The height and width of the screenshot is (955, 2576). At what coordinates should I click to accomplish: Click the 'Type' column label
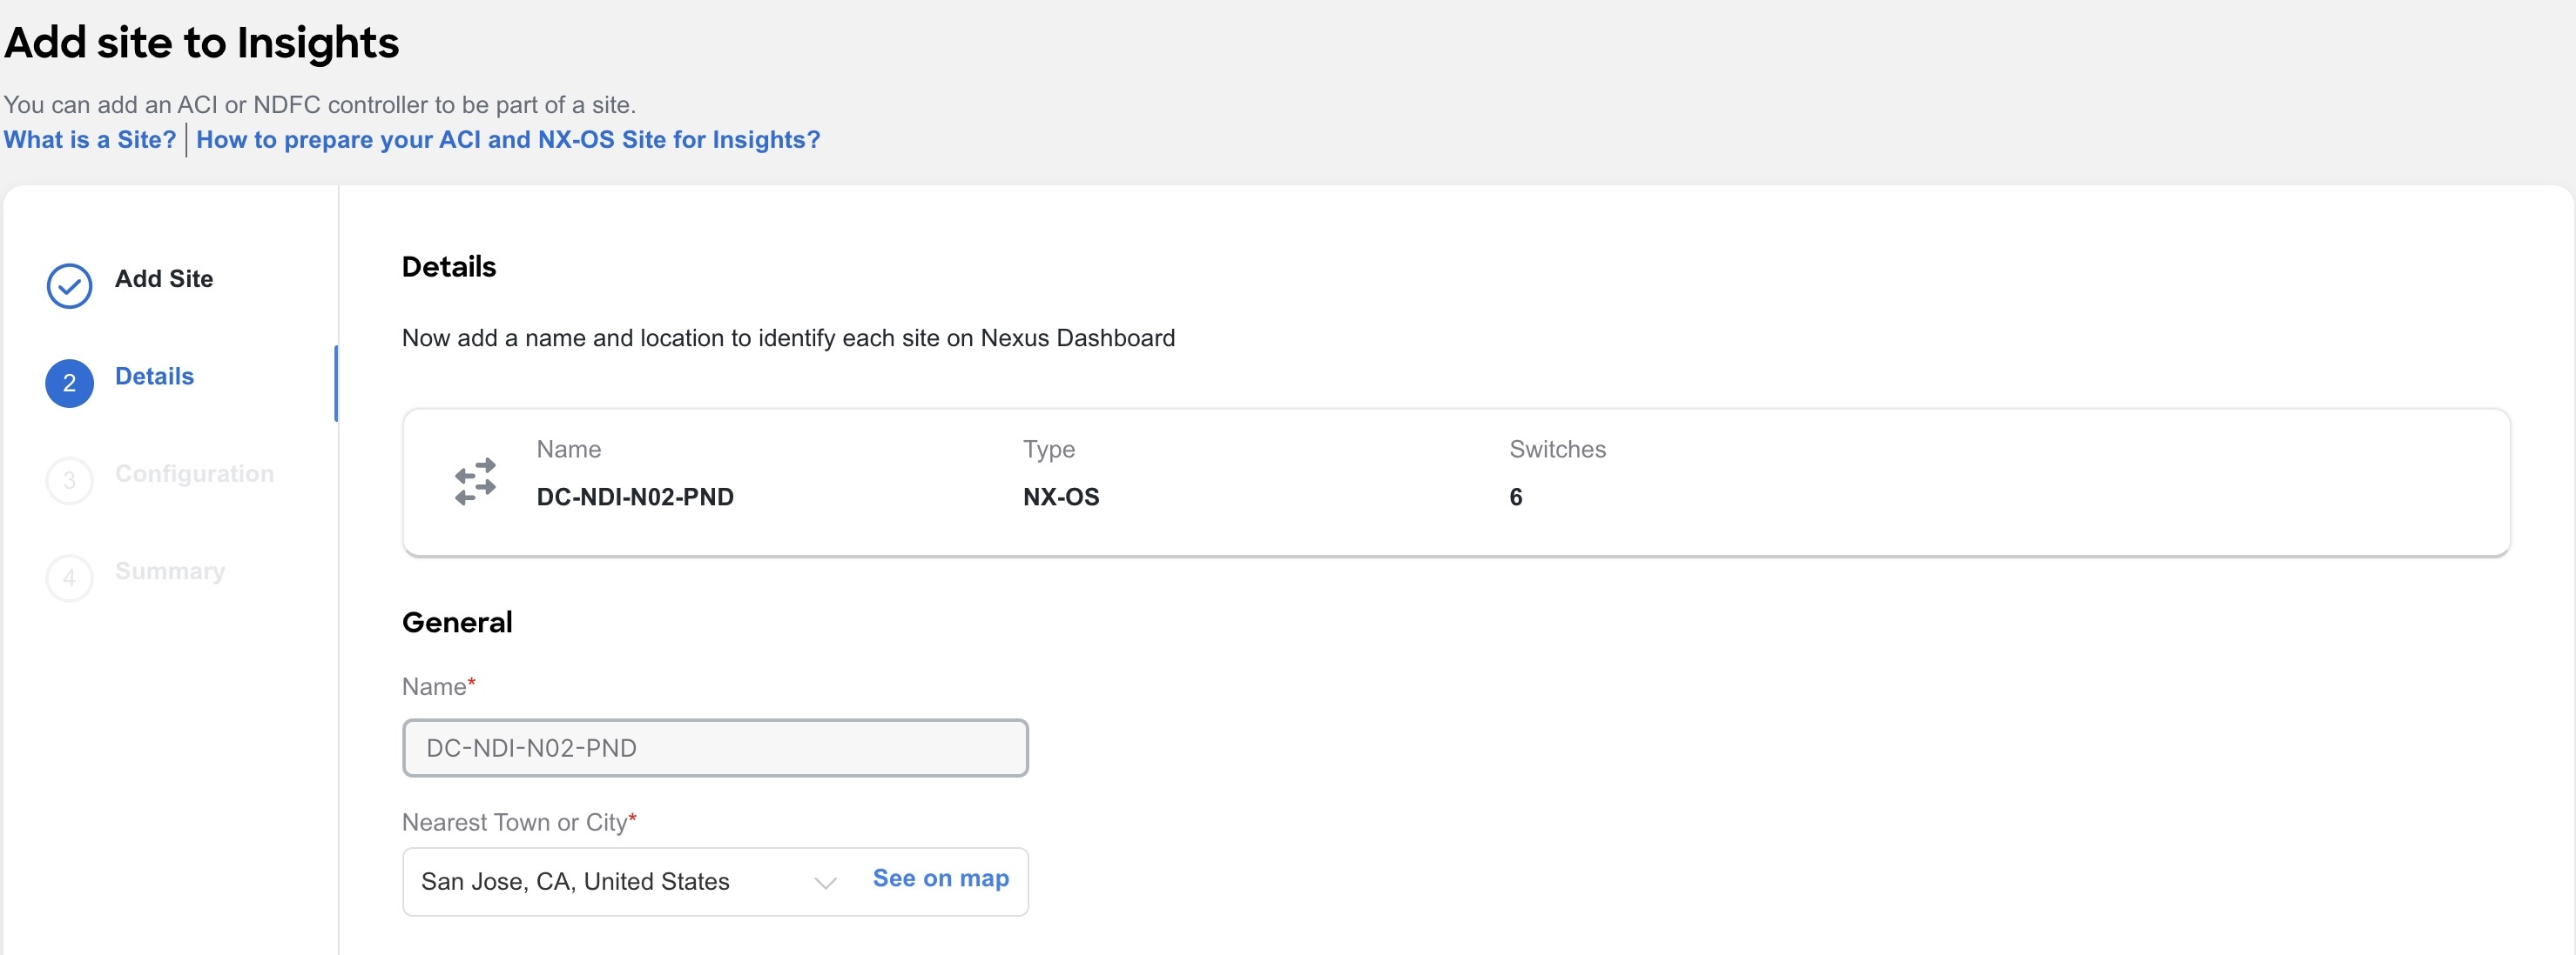pos(1049,450)
